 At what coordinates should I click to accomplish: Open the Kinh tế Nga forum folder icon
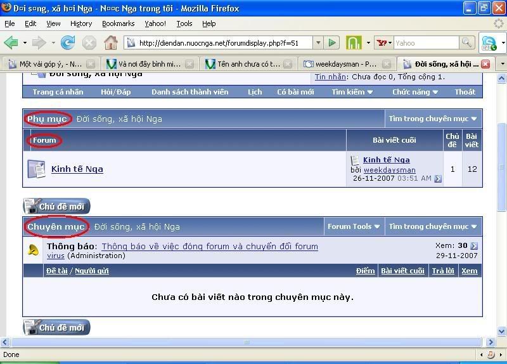tap(35, 169)
